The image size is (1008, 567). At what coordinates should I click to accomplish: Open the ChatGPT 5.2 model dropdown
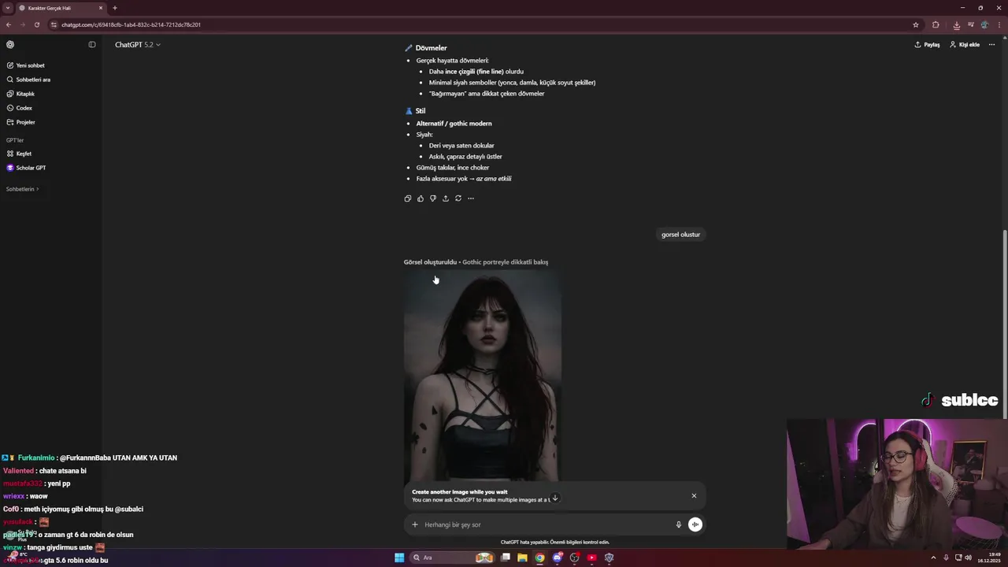(138, 45)
